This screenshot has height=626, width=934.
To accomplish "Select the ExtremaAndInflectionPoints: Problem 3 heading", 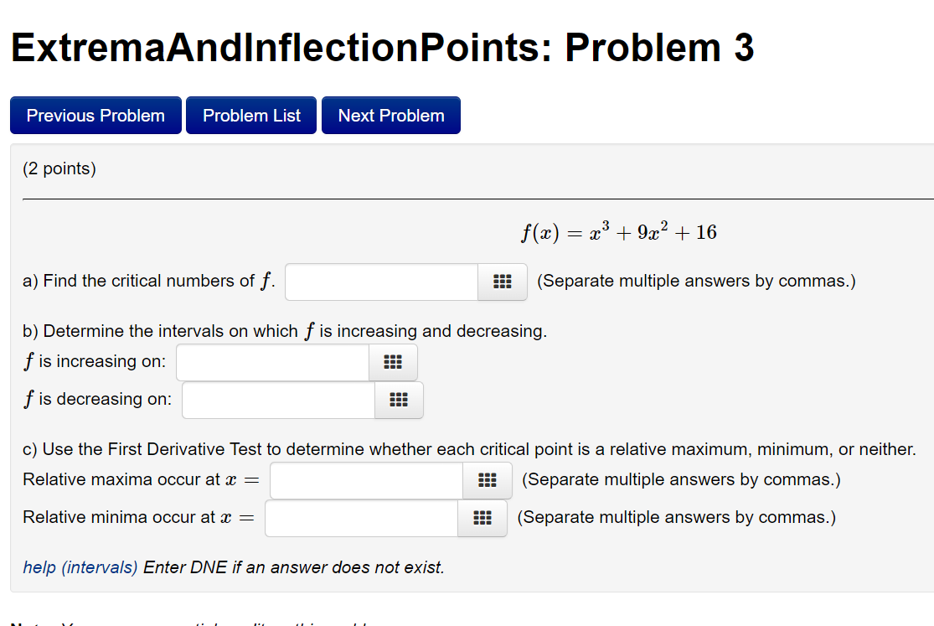I will pos(382,48).
